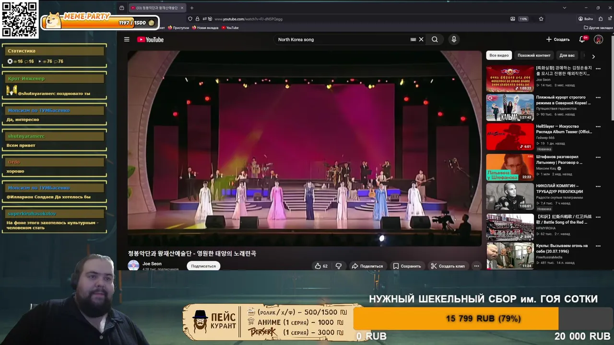Screen dimensions: 614x345
Task: Open 'Латынина у Штефанова' 22:22 thumbnail
Action: click(510, 167)
